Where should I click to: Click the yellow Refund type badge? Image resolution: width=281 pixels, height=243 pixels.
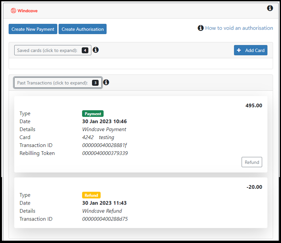click(91, 195)
